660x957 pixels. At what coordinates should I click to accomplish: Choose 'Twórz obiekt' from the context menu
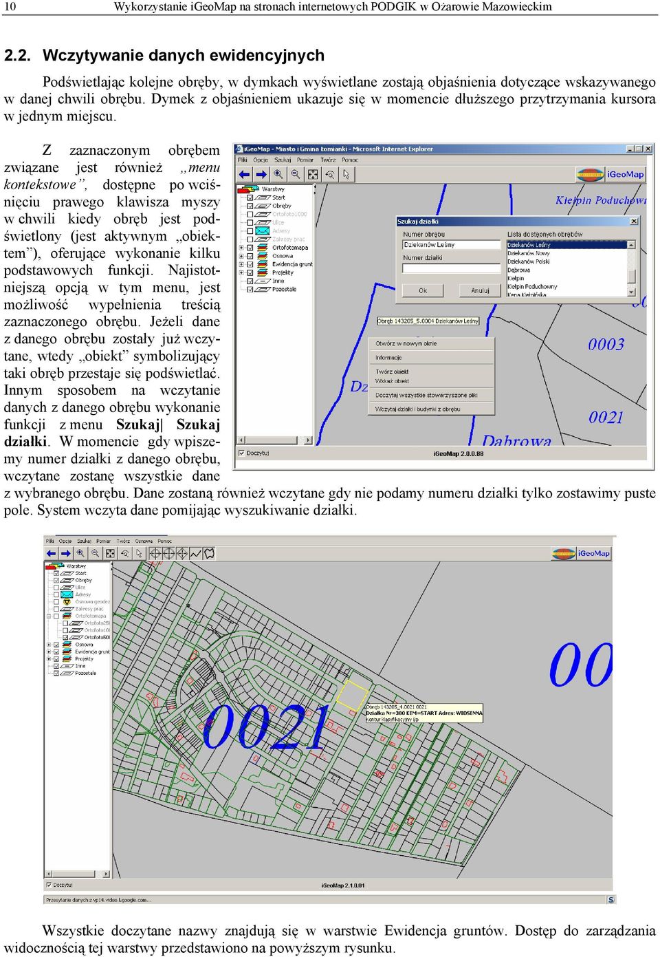tap(393, 372)
